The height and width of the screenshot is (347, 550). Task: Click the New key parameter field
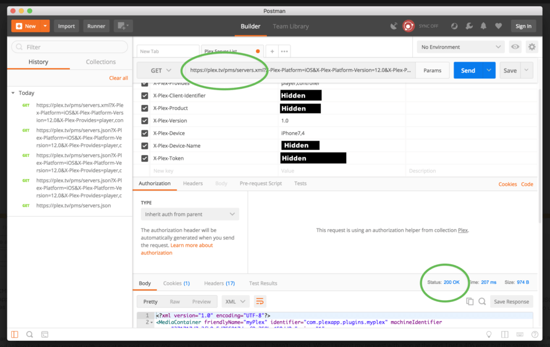pyautogui.click(x=214, y=170)
